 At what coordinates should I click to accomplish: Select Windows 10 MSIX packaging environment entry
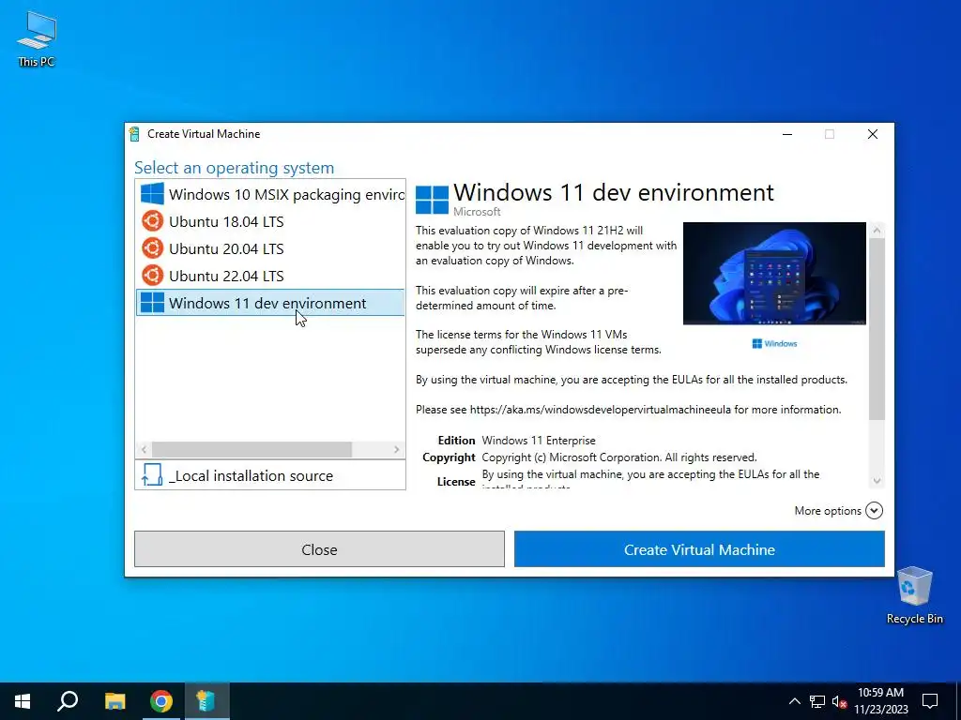tap(270, 194)
